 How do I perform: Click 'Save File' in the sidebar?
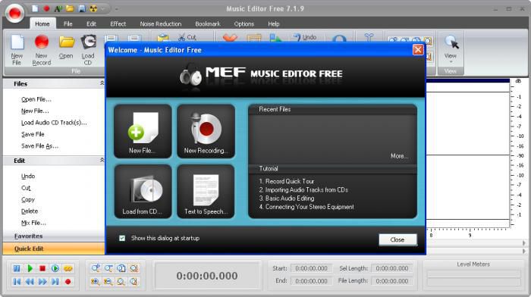tap(33, 134)
